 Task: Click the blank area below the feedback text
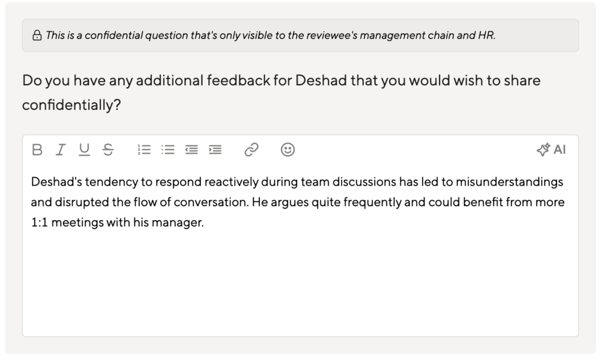[300, 282]
